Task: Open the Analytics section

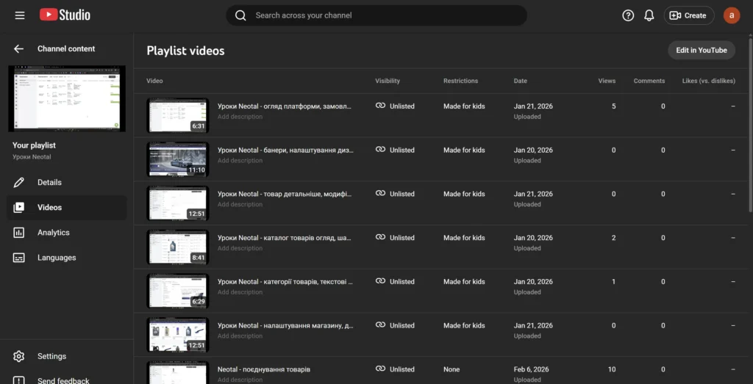Action: tap(53, 233)
